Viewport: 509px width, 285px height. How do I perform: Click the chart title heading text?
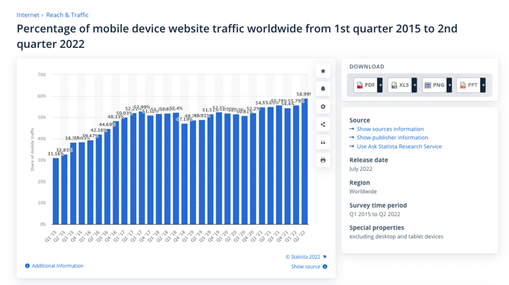coord(237,36)
